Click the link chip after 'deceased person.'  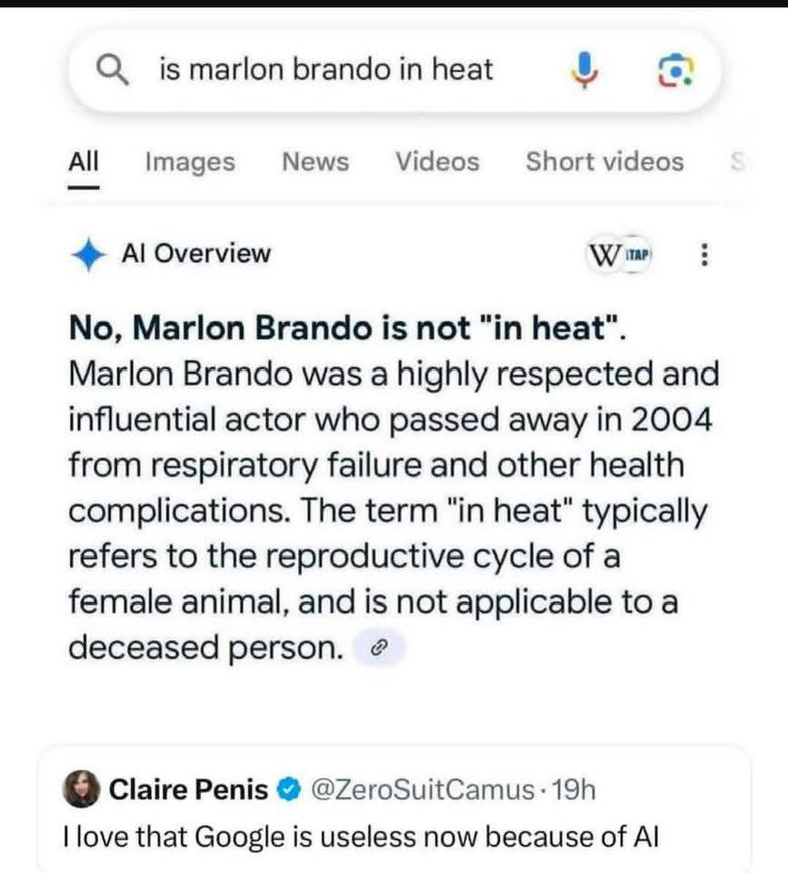pos(379,649)
